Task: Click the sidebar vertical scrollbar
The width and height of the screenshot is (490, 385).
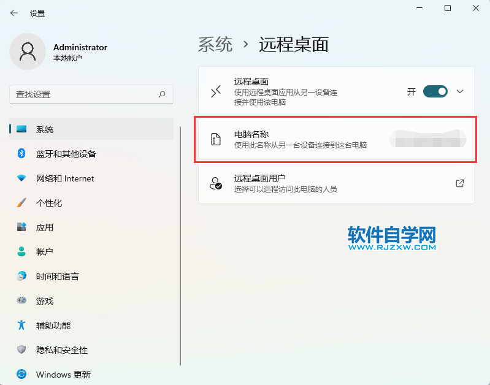Action: (180, 246)
